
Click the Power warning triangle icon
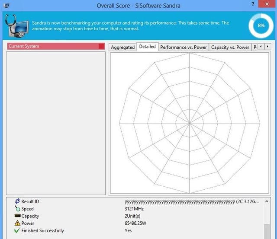[17, 223]
